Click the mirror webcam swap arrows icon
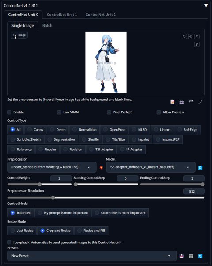Screen dimensions: 212x266 (x=191, y=101)
